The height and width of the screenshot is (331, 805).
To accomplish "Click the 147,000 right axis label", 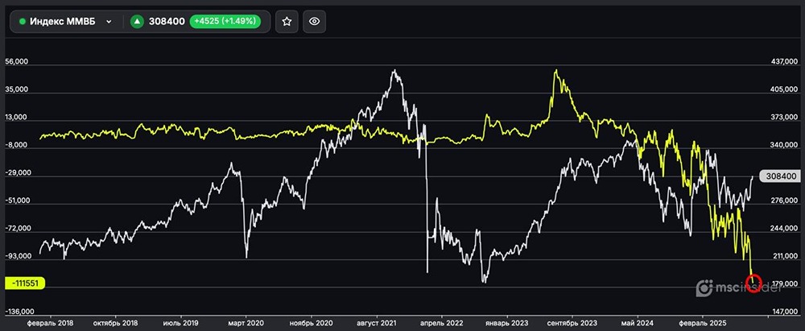I will pyautogui.click(x=785, y=312).
